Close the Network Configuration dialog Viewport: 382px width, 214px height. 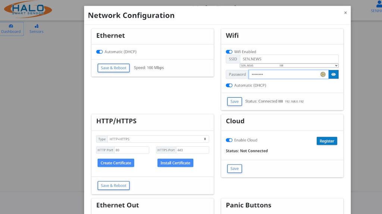345,13
